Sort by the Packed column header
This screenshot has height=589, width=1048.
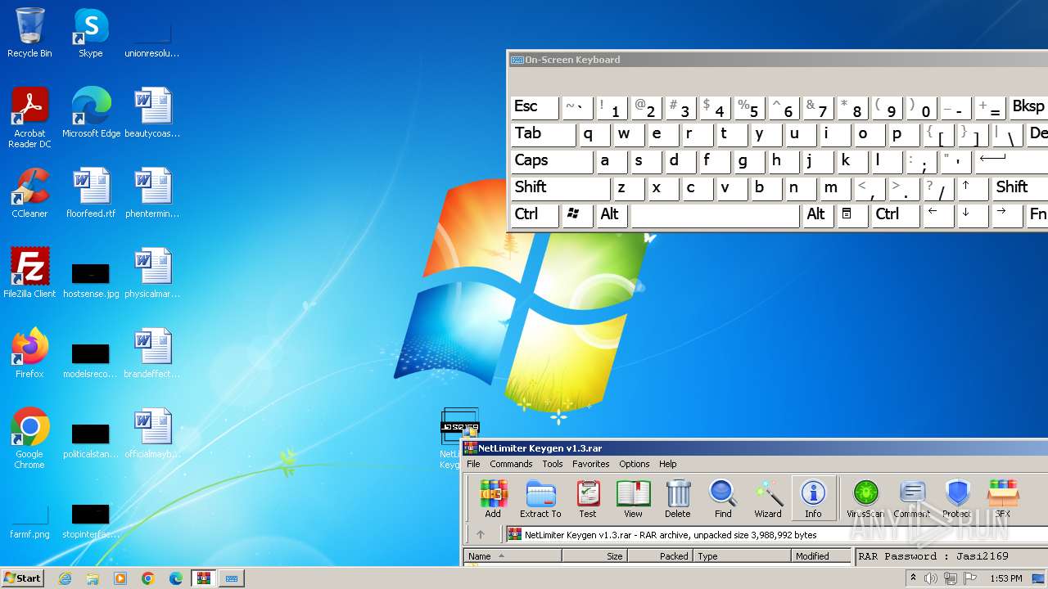point(661,556)
